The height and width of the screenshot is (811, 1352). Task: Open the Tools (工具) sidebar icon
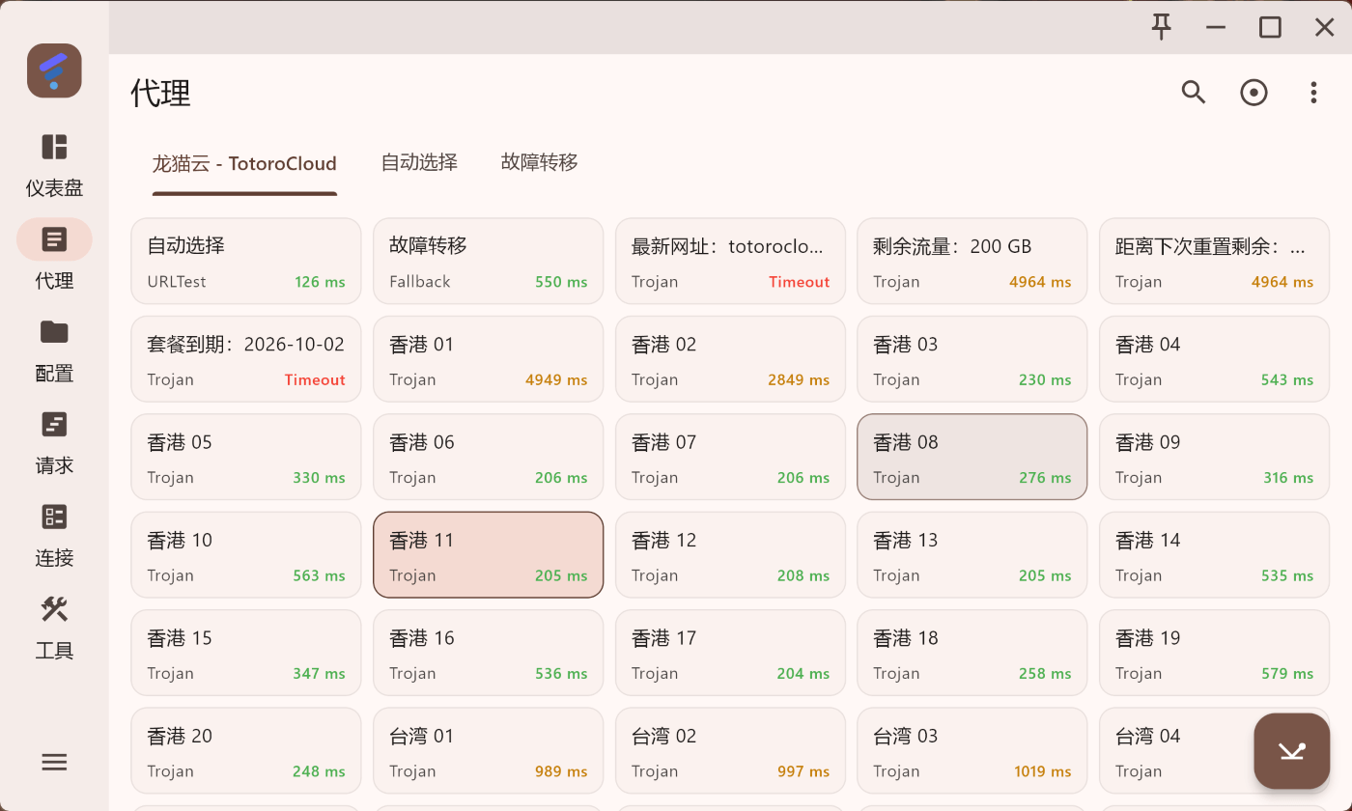[x=54, y=609]
